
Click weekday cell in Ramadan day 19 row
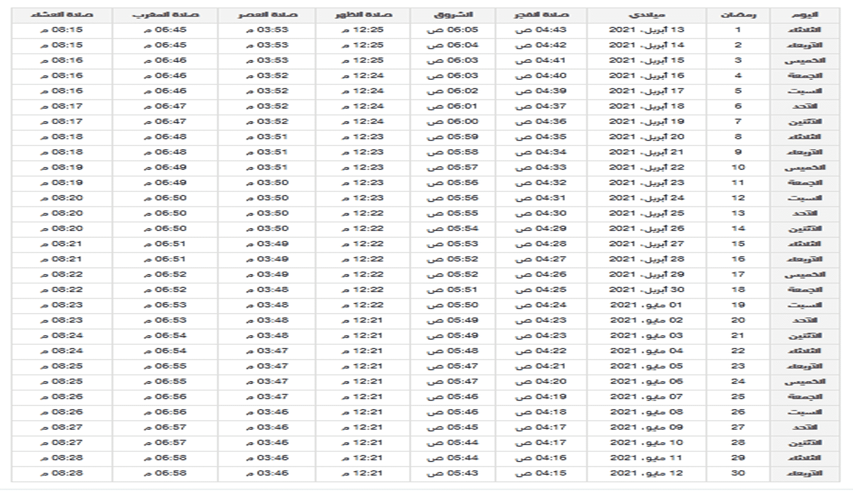pos(804,305)
